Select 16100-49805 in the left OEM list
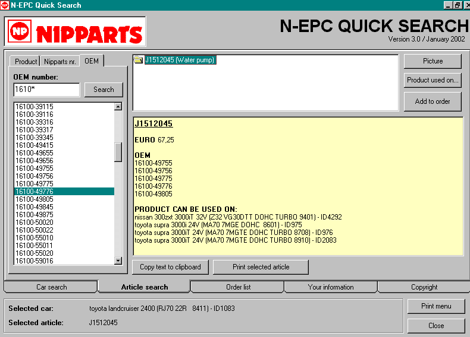 [64, 199]
